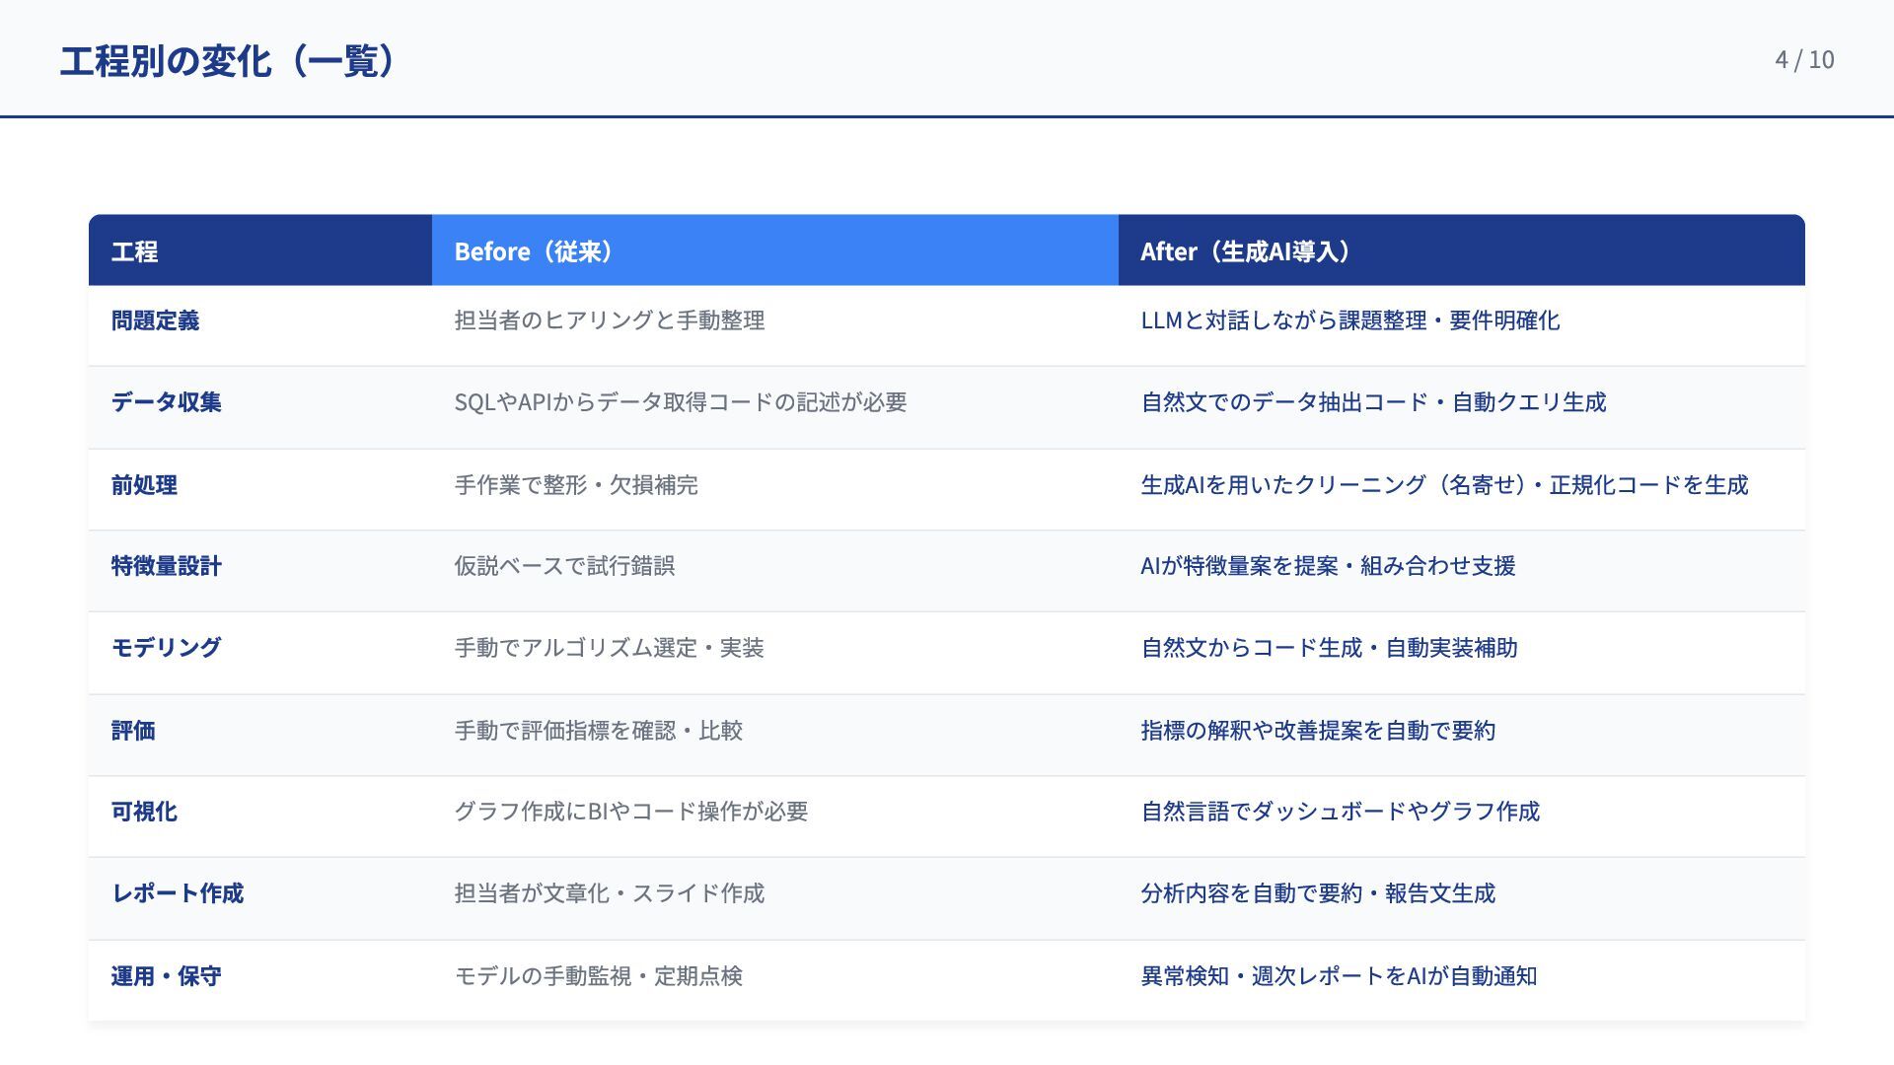The width and height of the screenshot is (1894, 1065).
Task: Click the text 担当者のヒアリングと手動整理
Action: [x=610, y=320]
